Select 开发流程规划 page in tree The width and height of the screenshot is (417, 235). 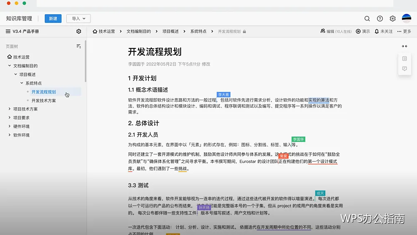[44, 92]
